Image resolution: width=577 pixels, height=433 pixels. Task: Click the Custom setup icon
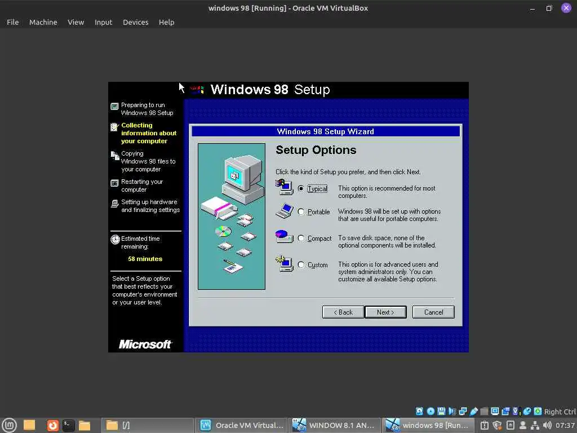pos(284,263)
